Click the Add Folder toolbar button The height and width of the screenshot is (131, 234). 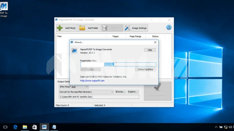pos(90,28)
